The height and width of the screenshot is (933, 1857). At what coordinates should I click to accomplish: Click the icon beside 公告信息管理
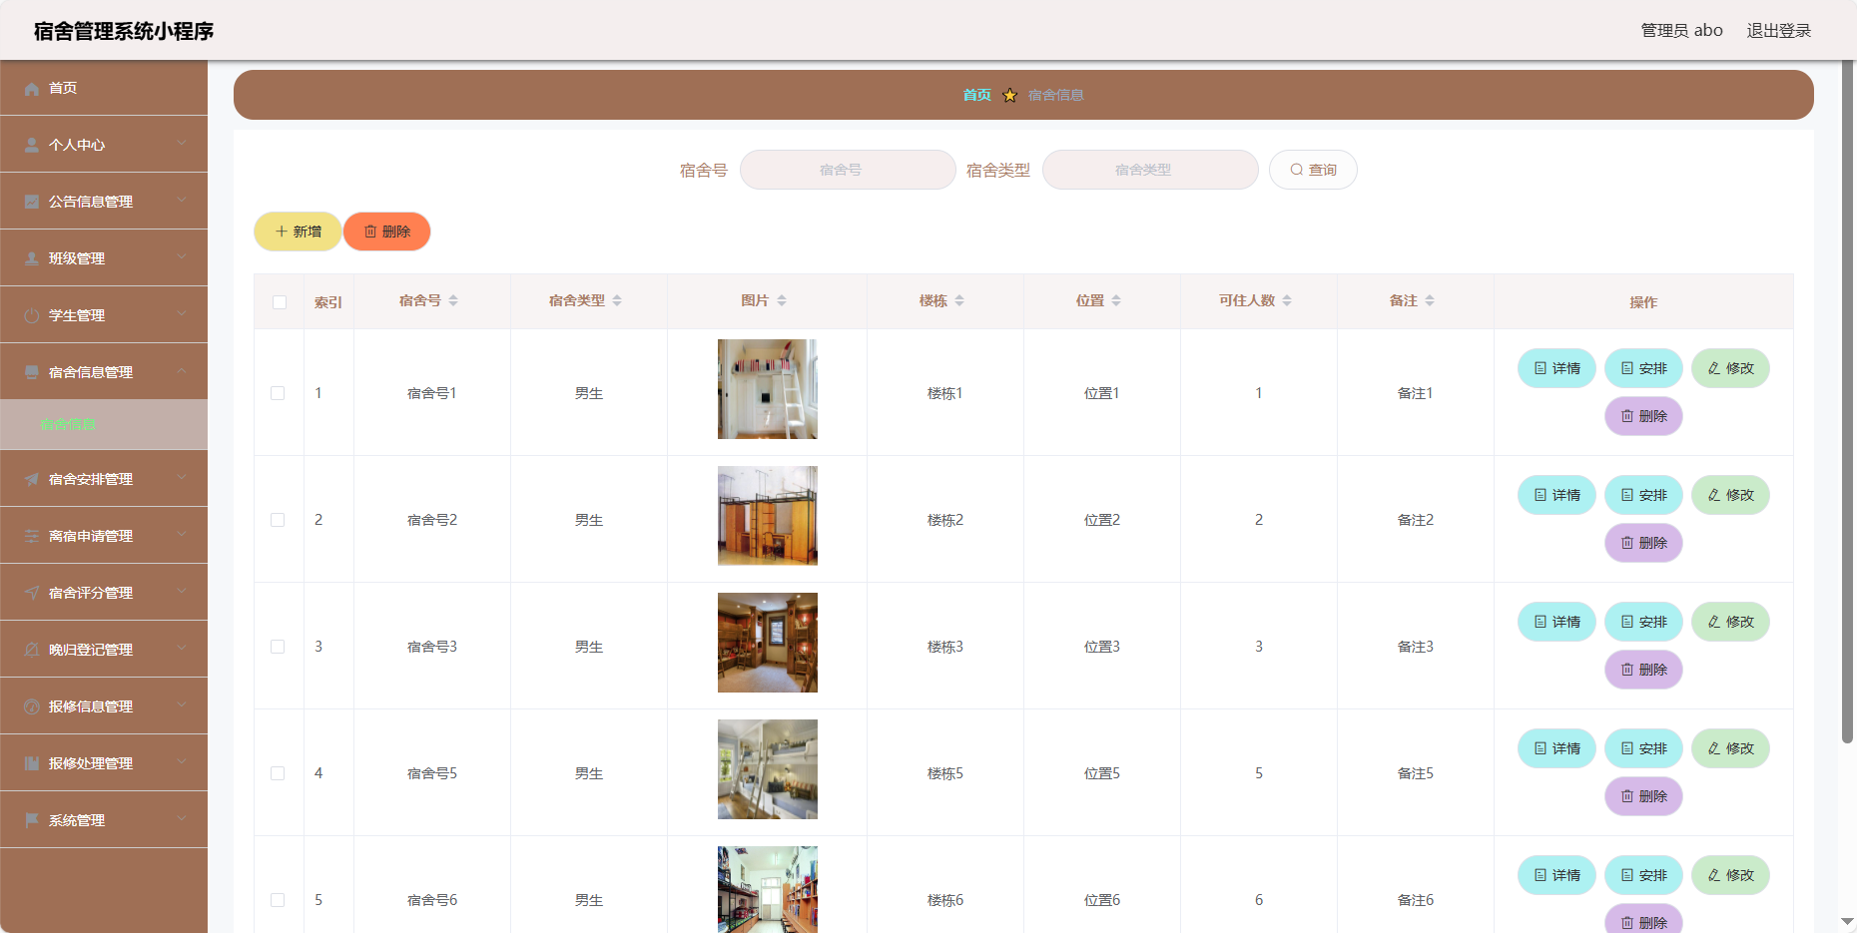coord(32,202)
